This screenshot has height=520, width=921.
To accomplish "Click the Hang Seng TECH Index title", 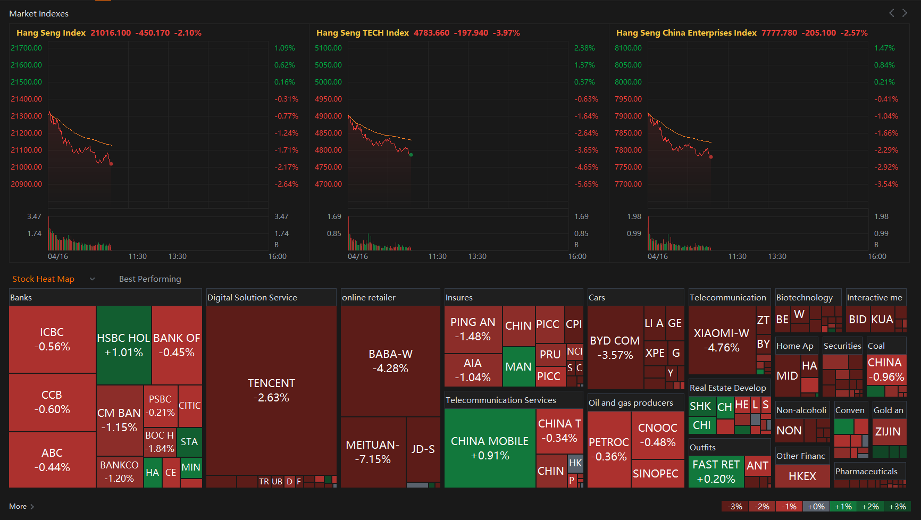I will coord(362,33).
